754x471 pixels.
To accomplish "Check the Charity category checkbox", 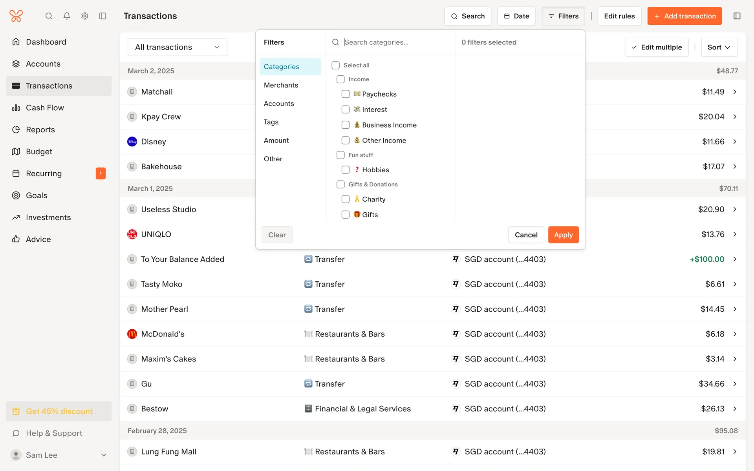I will (x=346, y=199).
